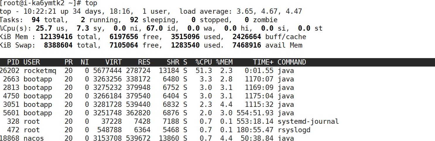Select the PID column header
Screen dimensions: 435x141
pyautogui.click(x=13, y=62)
